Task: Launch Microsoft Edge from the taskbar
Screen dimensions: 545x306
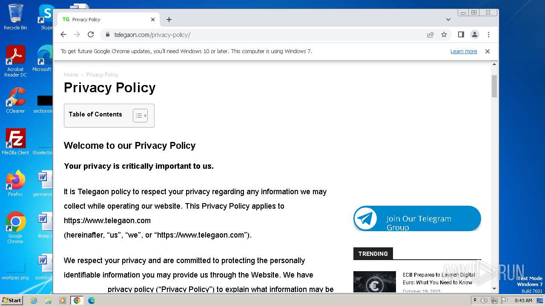Action: (x=91, y=300)
